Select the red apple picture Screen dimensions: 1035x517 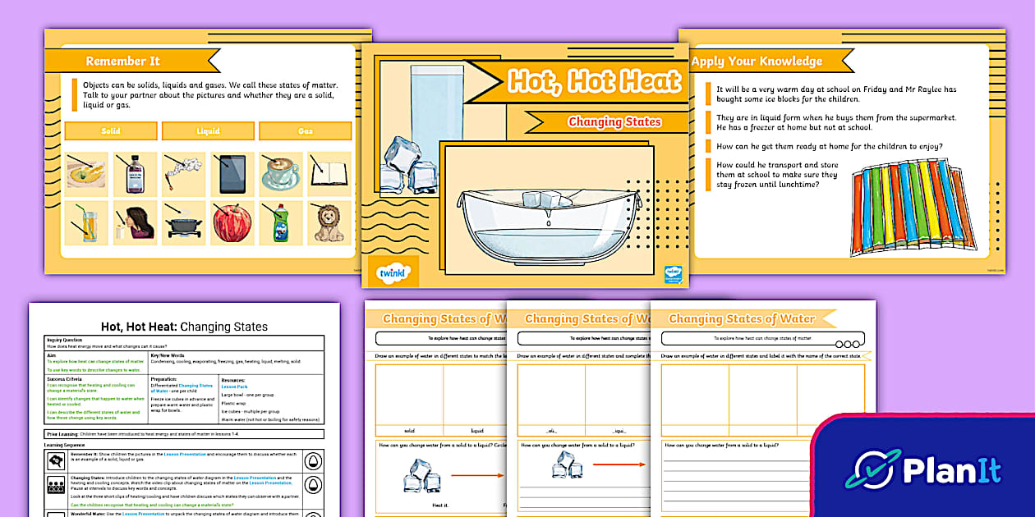click(232, 222)
